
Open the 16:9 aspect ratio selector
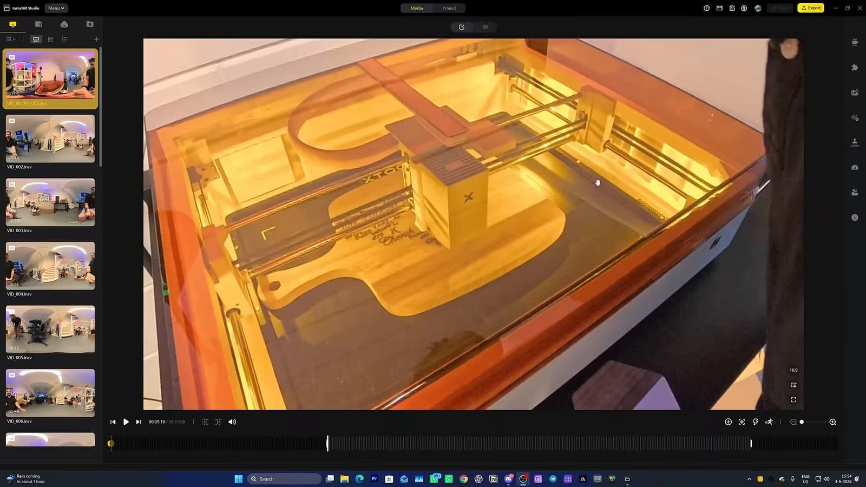click(793, 370)
